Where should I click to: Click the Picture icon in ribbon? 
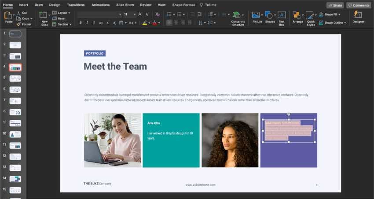pos(257,15)
